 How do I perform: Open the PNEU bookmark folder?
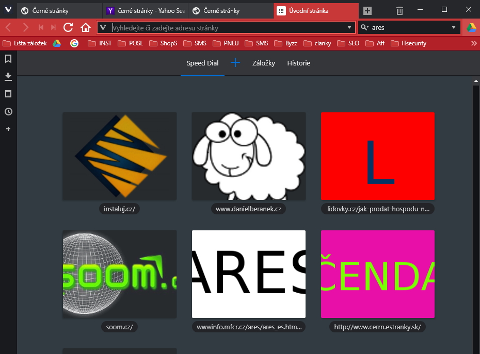tap(226, 43)
